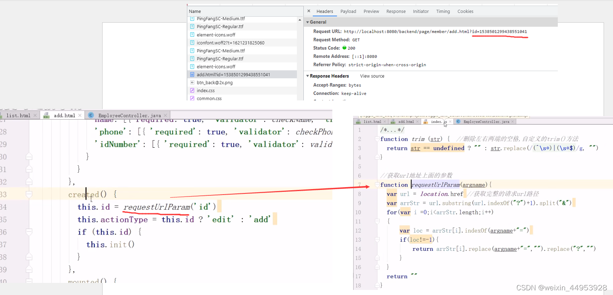Close the add.html tab in left editor
613x295 pixels.
click(x=80, y=116)
